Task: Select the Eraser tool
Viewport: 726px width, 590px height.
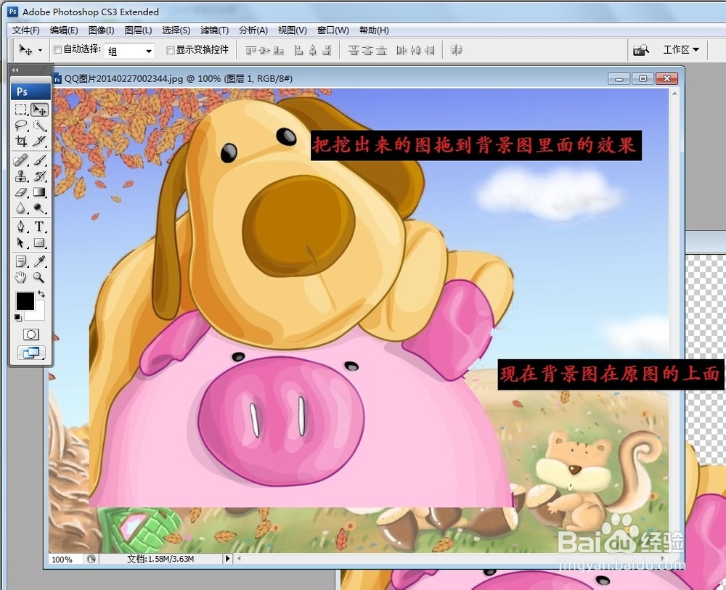Action: (x=21, y=192)
